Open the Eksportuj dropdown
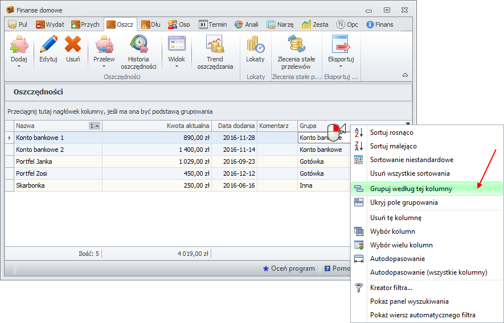 click(x=341, y=66)
